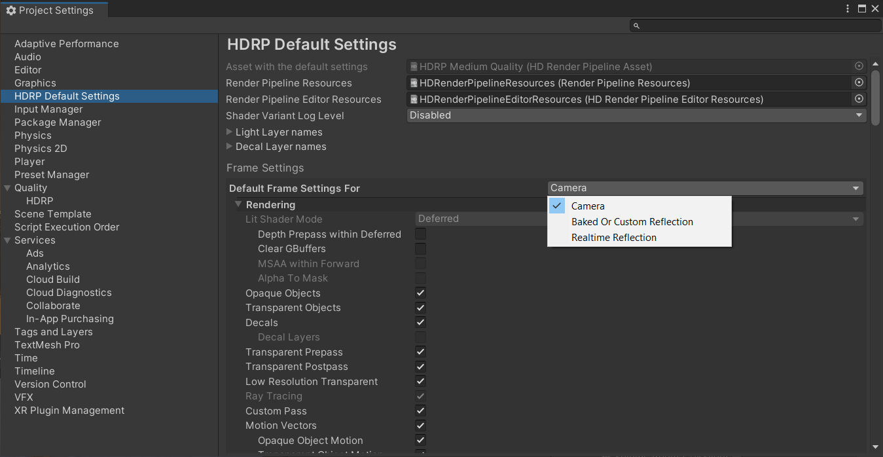This screenshot has width=883, height=457.
Task: Select Cloud Build under Services
Action: [53, 280]
